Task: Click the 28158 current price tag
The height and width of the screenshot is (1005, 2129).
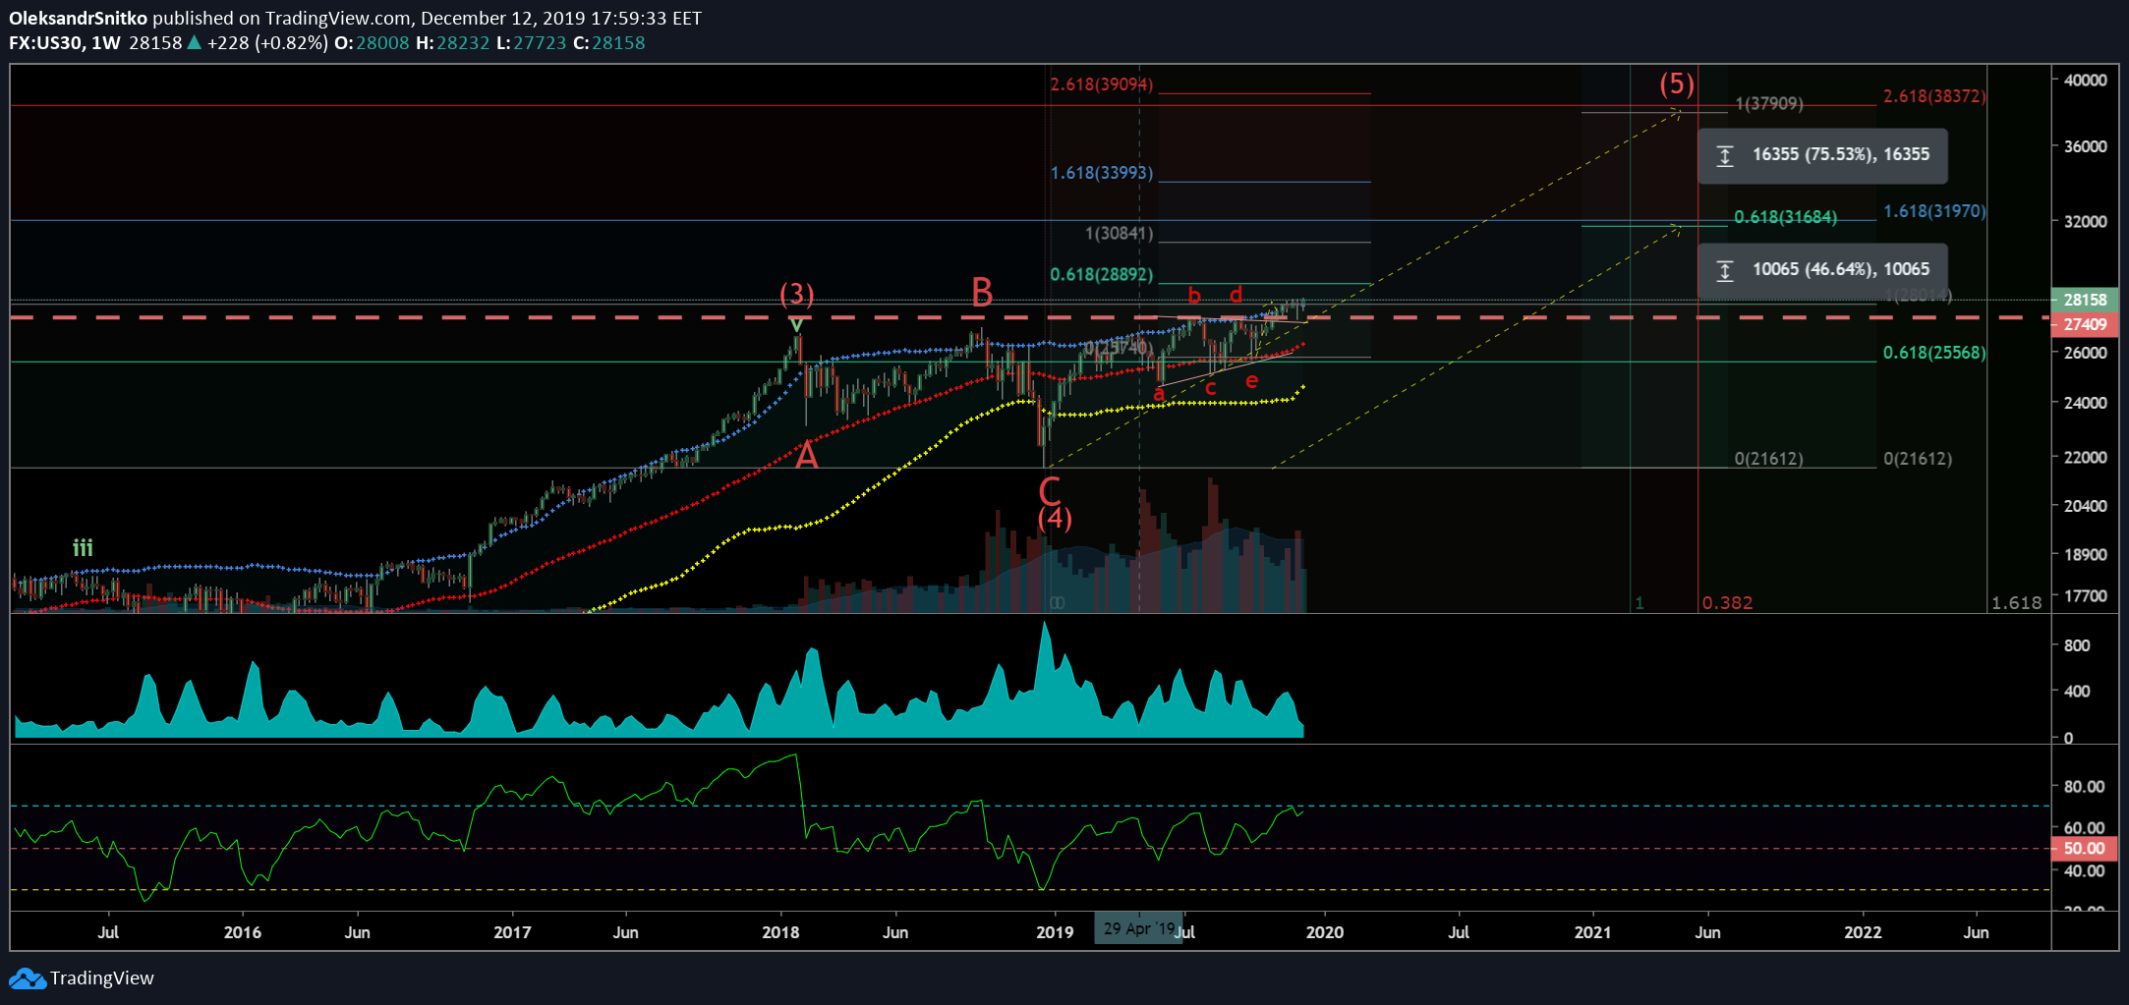Action: [2085, 300]
